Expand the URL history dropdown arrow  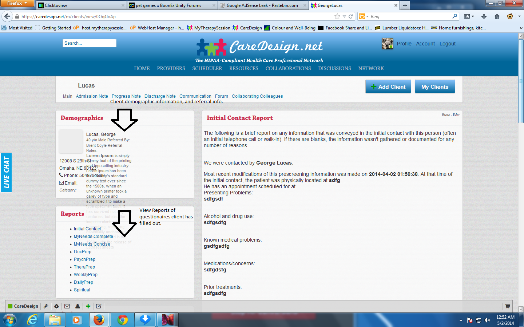(x=344, y=16)
